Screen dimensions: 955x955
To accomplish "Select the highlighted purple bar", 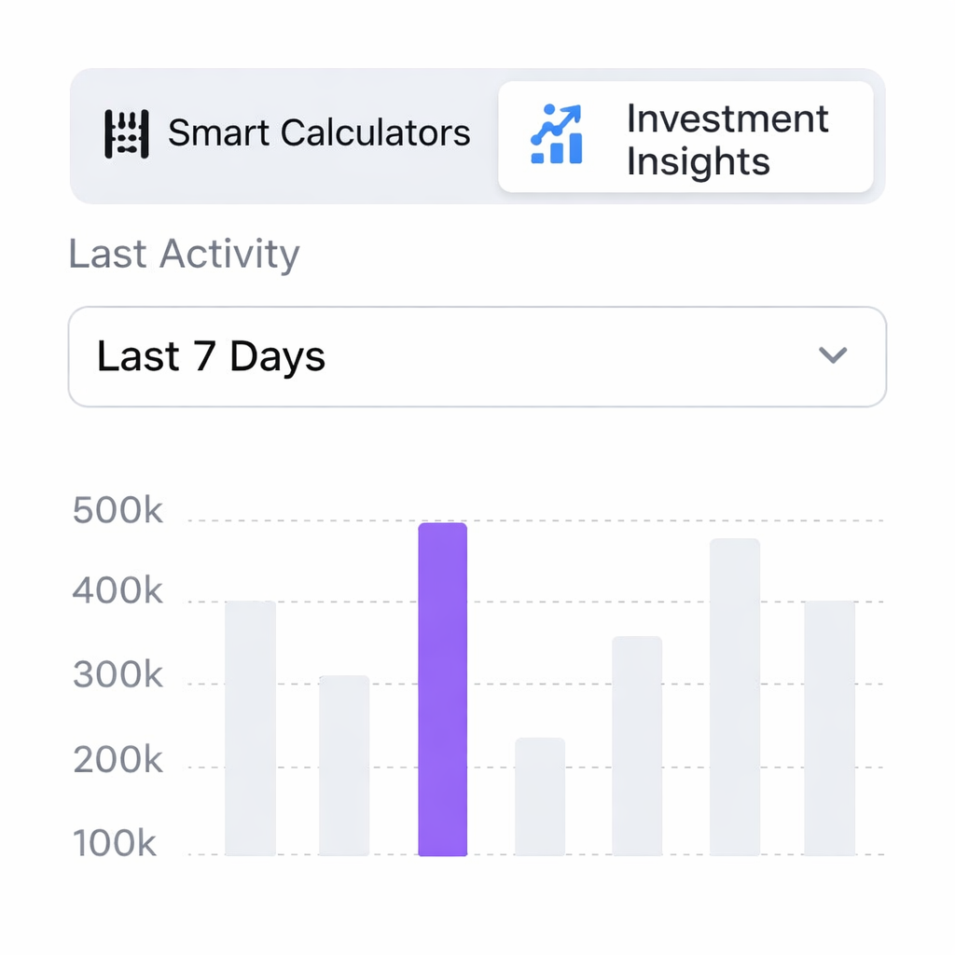I will point(442,689).
